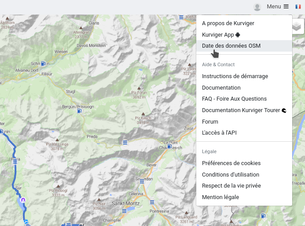305x226 pixels.
Task: Click road marker icon near Champfèr
Action: click(124, 211)
